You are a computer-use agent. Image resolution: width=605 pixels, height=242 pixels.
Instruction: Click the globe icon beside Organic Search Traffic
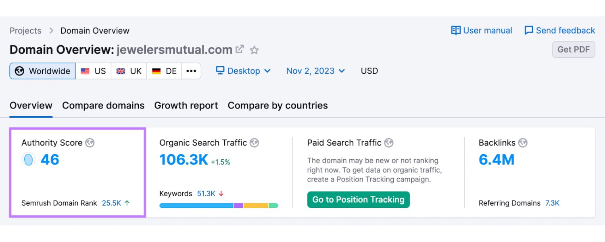[254, 143]
